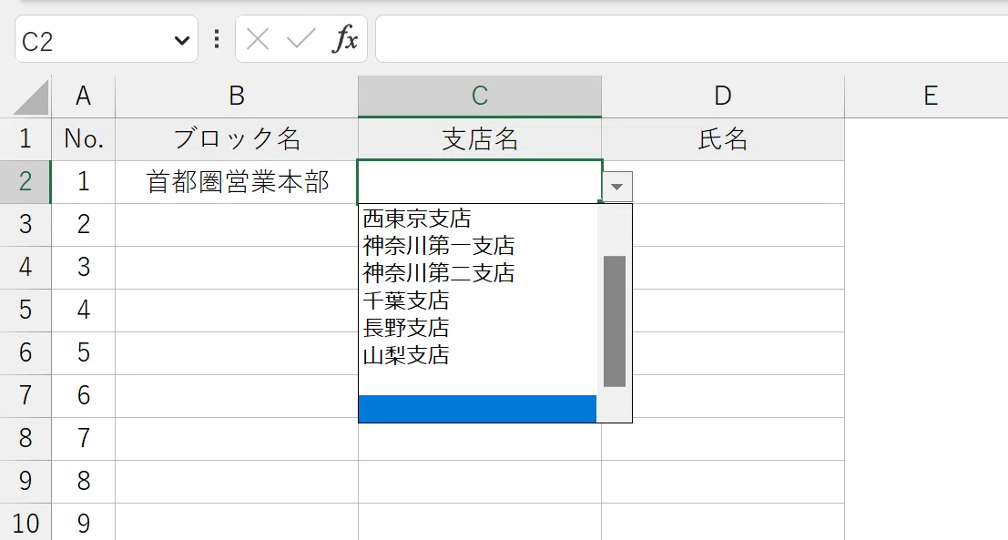The height and width of the screenshot is (540, 1008).
Task: Click the active cell C2
Action: pos(480,182)
